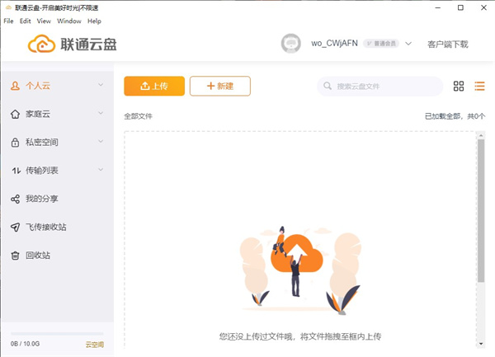Viewport: 495px width, 357px height.
Task: Click the 个人云 person icon
Action: [x=15, y=86]
